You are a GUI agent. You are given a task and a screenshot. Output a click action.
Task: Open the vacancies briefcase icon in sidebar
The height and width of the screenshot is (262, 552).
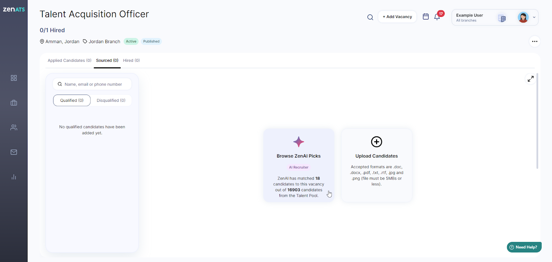14,103
